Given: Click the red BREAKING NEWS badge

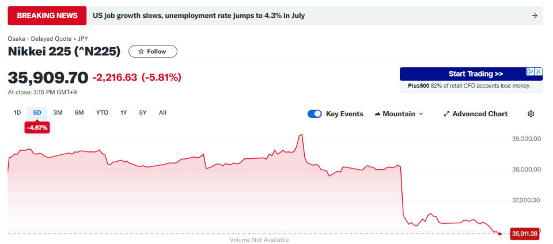Looking at the screenshot, I should [47, 16].
